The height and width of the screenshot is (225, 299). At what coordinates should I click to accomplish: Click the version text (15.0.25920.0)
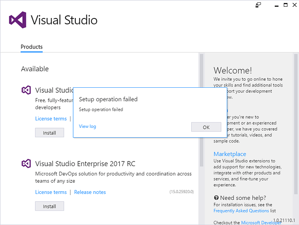pyautogui.click(x=181, y=192)
